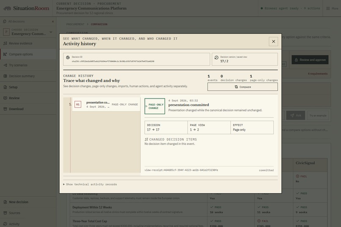The height and width of the screenshot is (227, 341).
Task: Click the Sources sidebar icon
Action: click(5, 213)
